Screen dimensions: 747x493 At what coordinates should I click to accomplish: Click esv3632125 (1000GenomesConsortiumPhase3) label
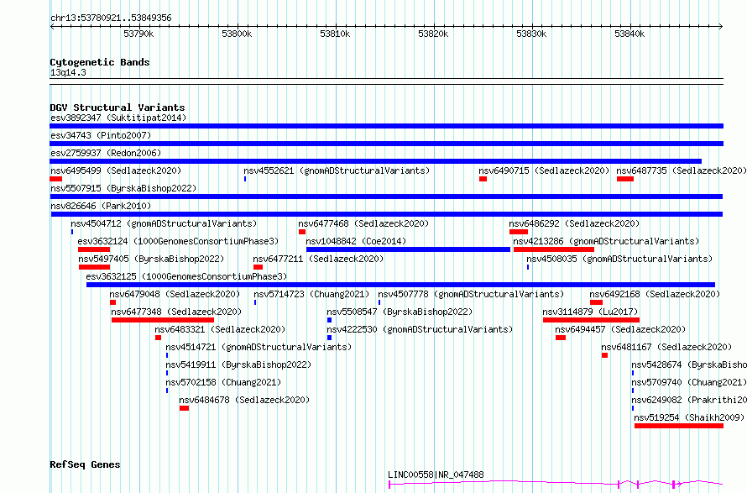click(x=186, y=276)
